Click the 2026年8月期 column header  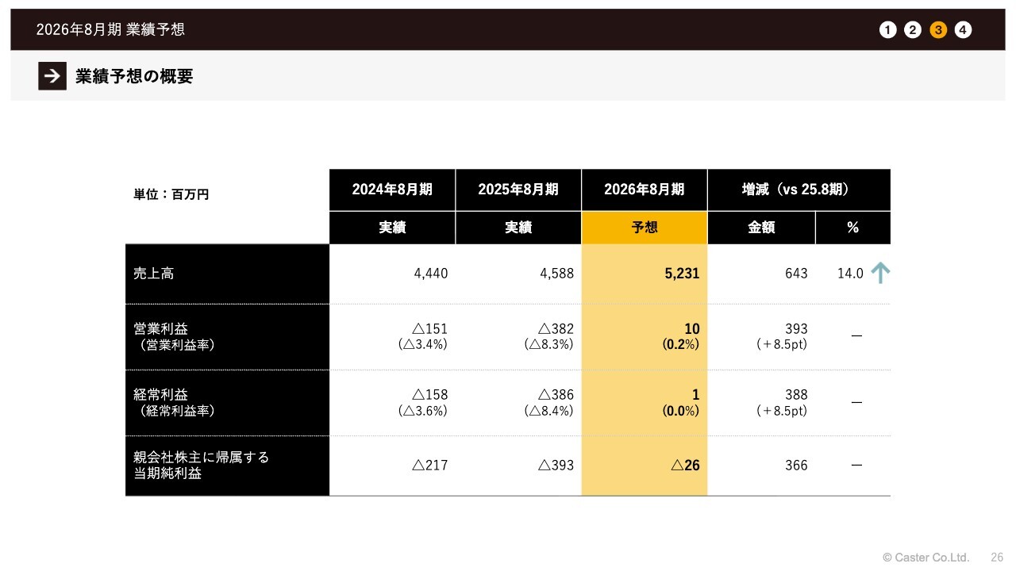(644, 190)
